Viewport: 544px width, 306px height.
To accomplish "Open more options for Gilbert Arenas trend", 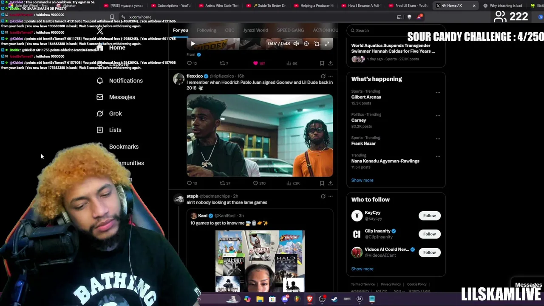I will pyautogui.click(x=438, y=92).
